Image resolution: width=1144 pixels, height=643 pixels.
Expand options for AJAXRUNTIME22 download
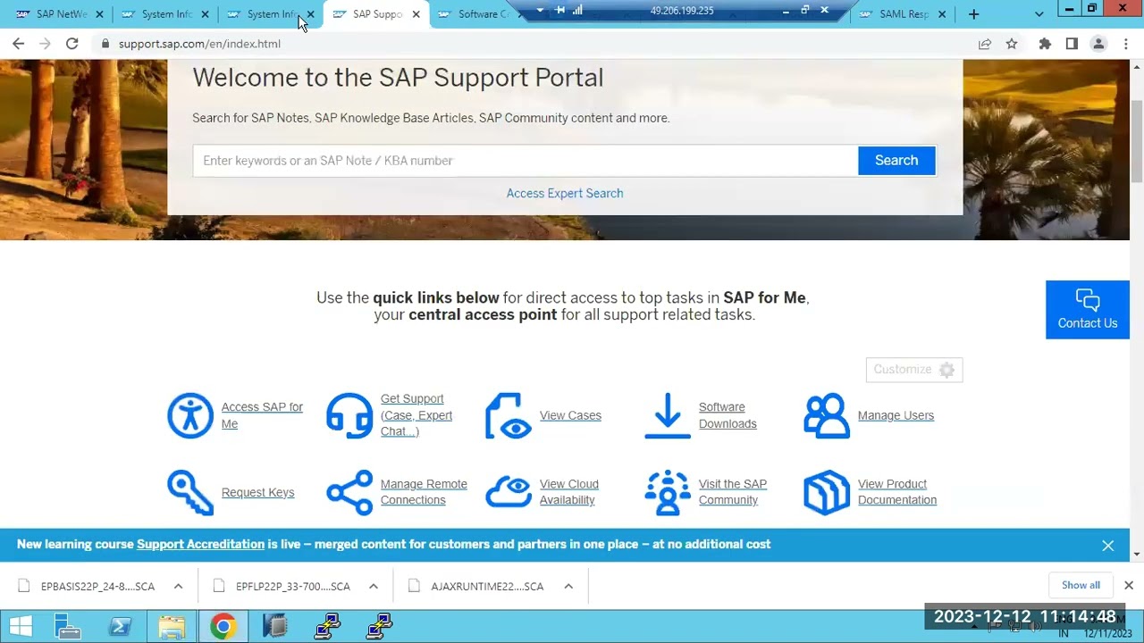click(568, 586)
